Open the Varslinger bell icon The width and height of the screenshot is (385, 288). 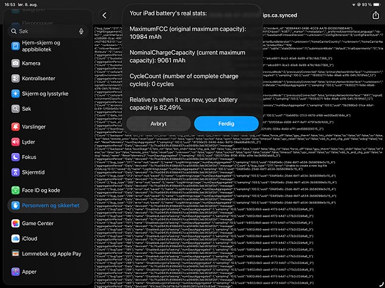point(15,127)
